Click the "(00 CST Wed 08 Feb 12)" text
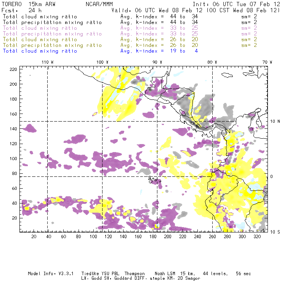Viewport: 282px width, 282px height. (243, 10)
